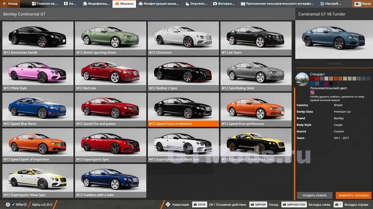Pick W12 Saintillaling Silver configuration
The width and height of the screenshot is (373, 209).
coord(256,74)
